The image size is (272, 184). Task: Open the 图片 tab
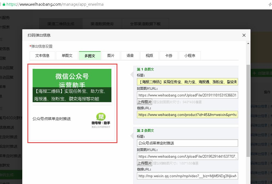(111, 56)
